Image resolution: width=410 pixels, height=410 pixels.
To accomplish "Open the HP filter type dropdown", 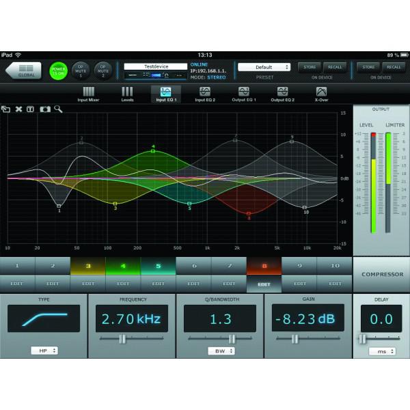I will (x=44, y=351).
